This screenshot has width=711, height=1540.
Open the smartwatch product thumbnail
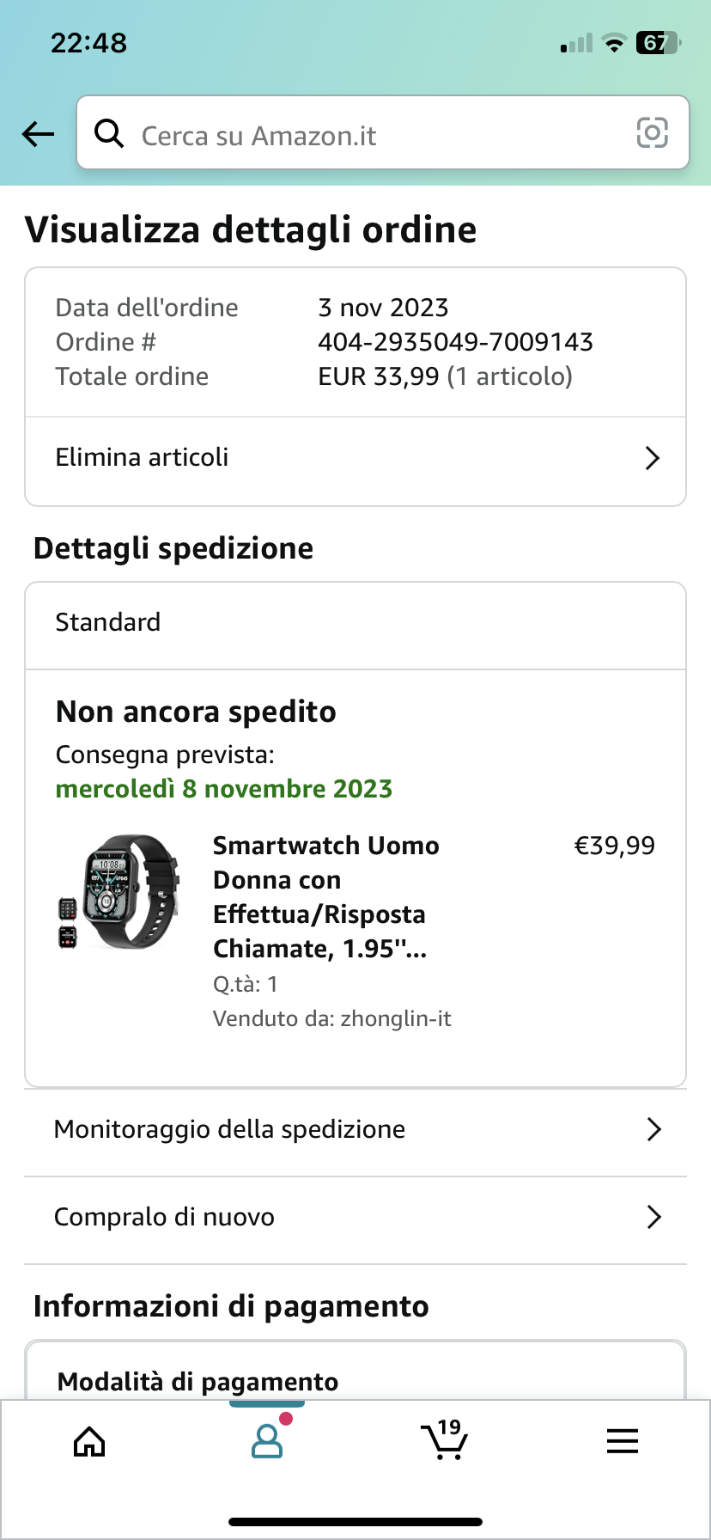tap(118, 891)
